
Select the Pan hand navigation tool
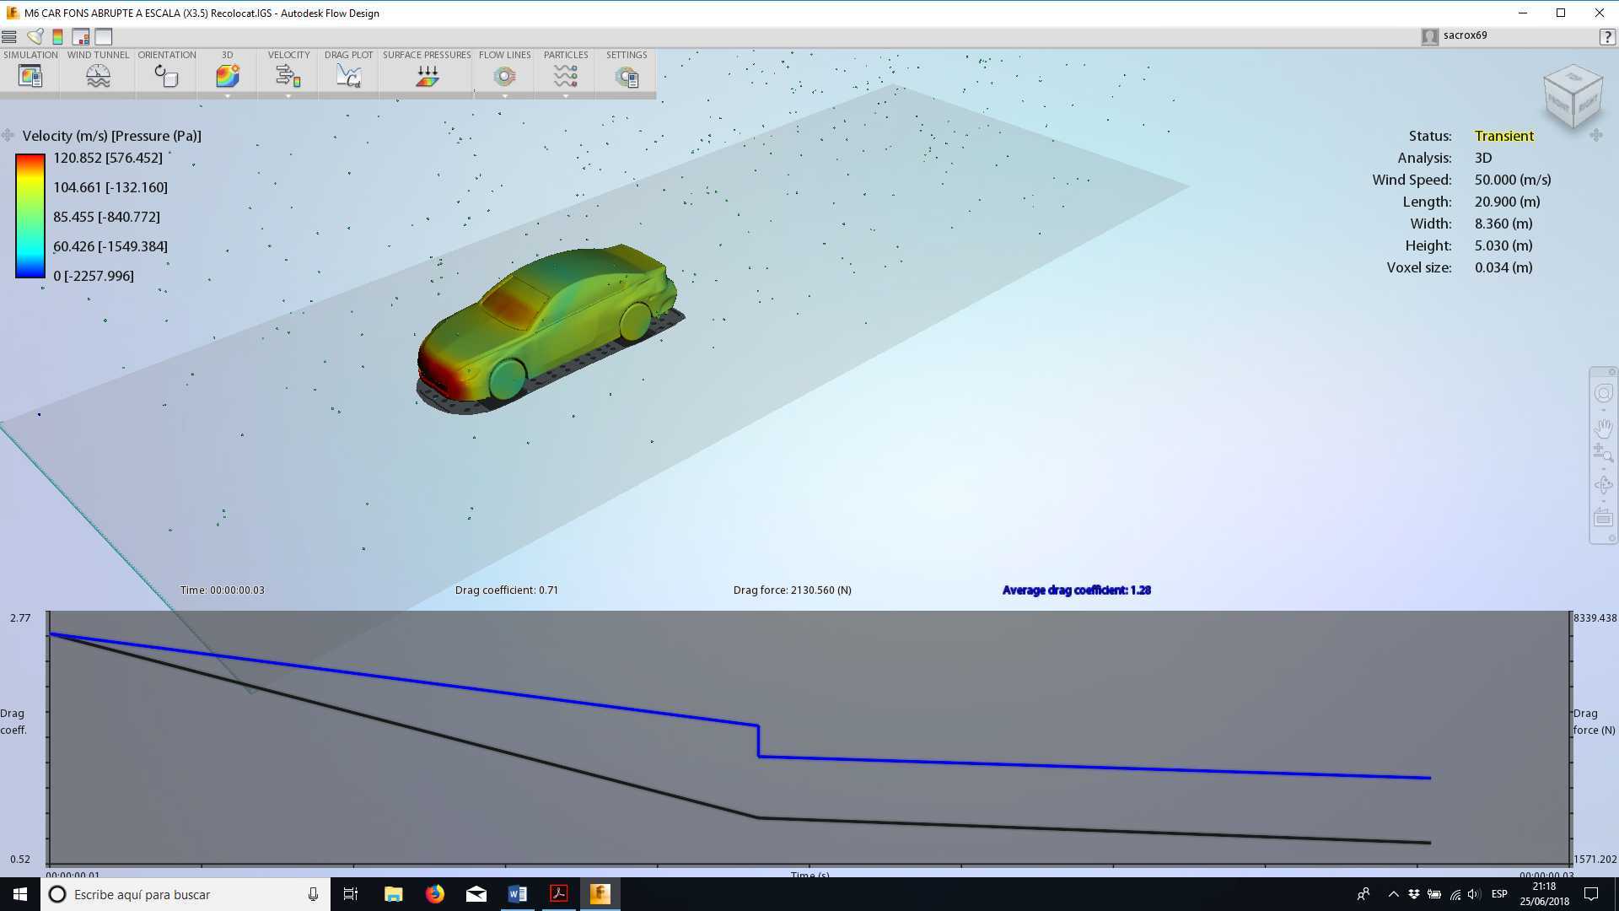[x=1603, y=428]
